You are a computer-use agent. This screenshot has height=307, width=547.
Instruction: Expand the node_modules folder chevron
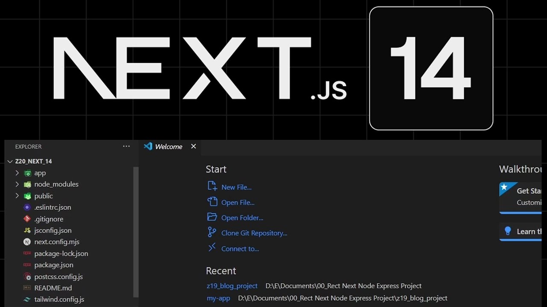(x=17, y=185)
